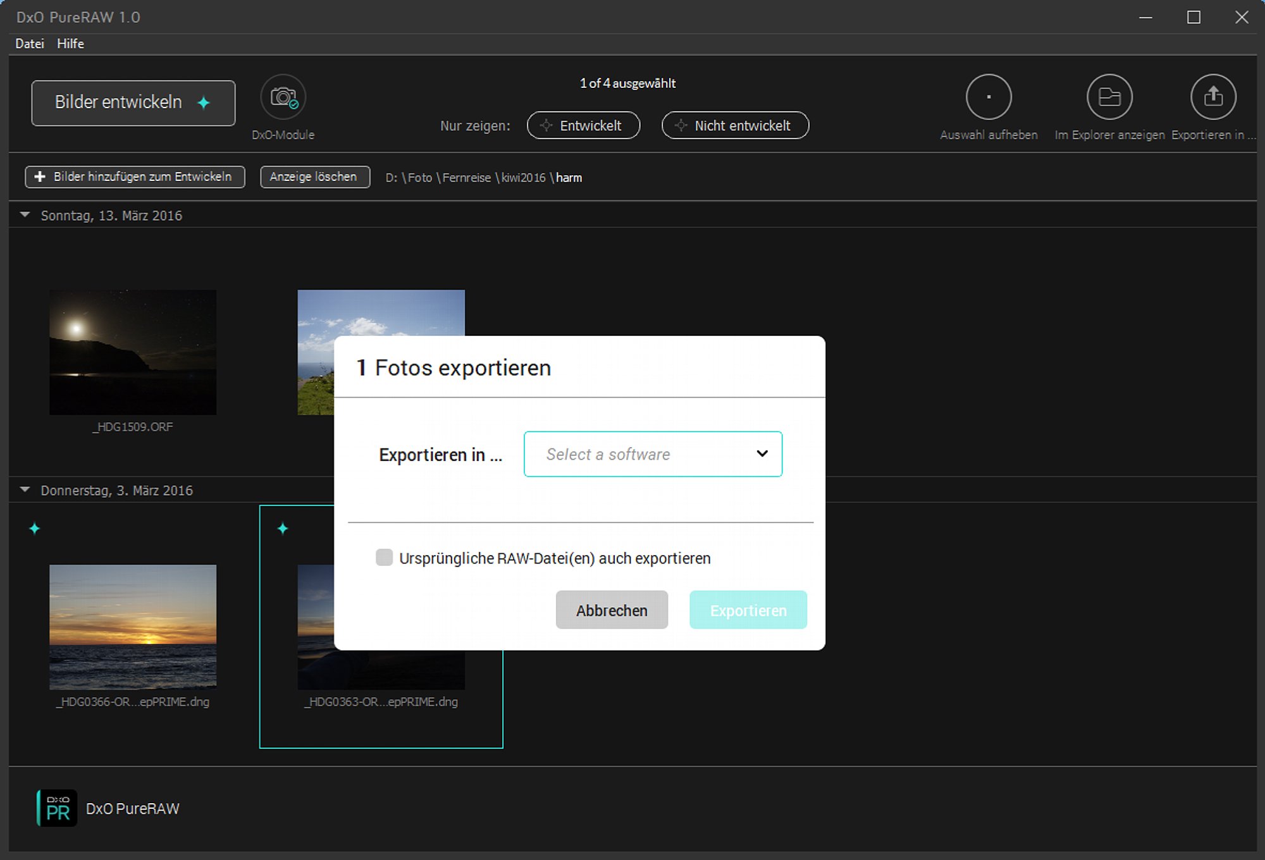Click Im Explorer anzeigen folder icon

point(1109,97)
